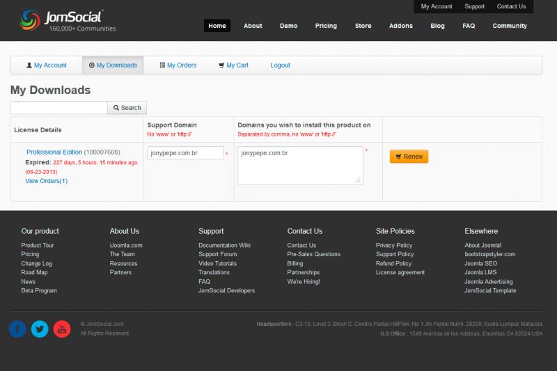Open Product Tour footer link
Screen dimensions: 557x371
[x=38, y=245]
